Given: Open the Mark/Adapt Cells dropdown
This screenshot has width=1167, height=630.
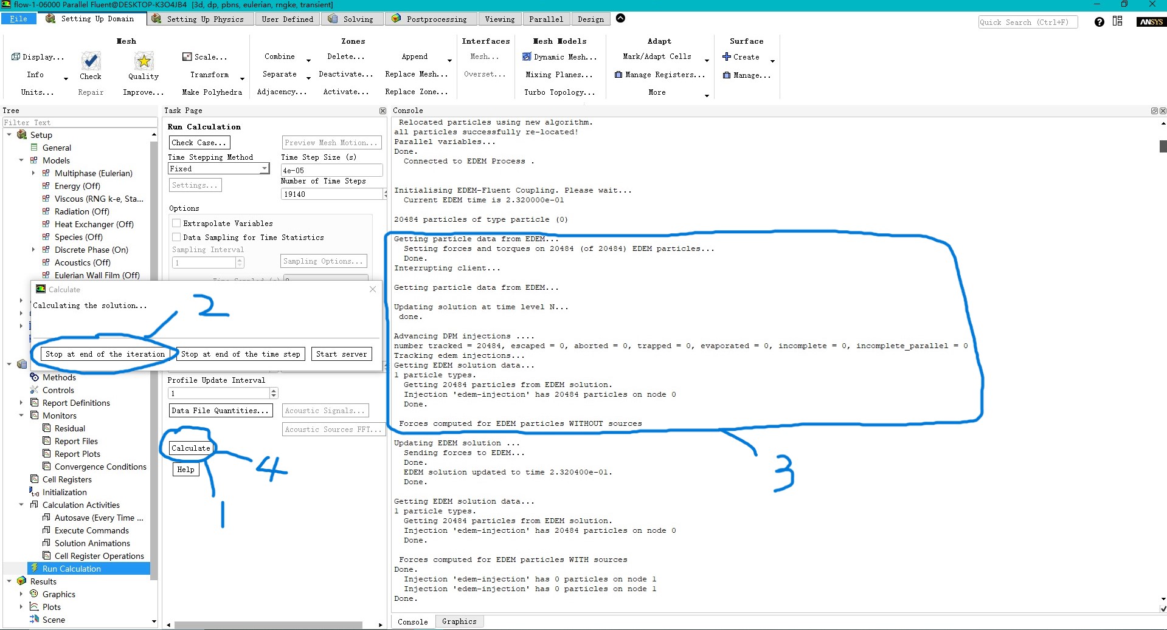Looking at the screenshot, I should (x=707, y=61).
